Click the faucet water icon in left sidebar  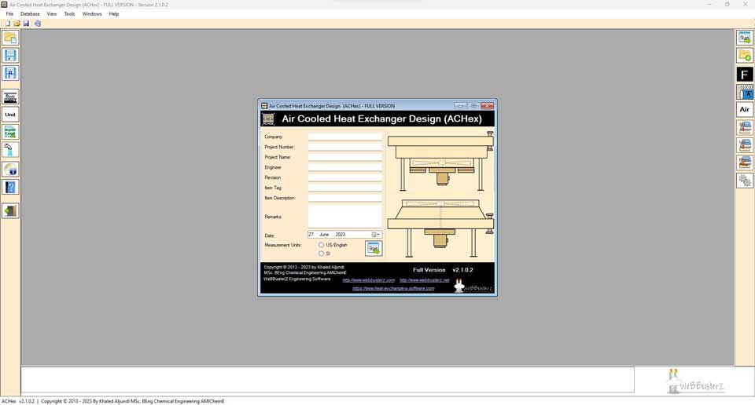coord(10,149)
